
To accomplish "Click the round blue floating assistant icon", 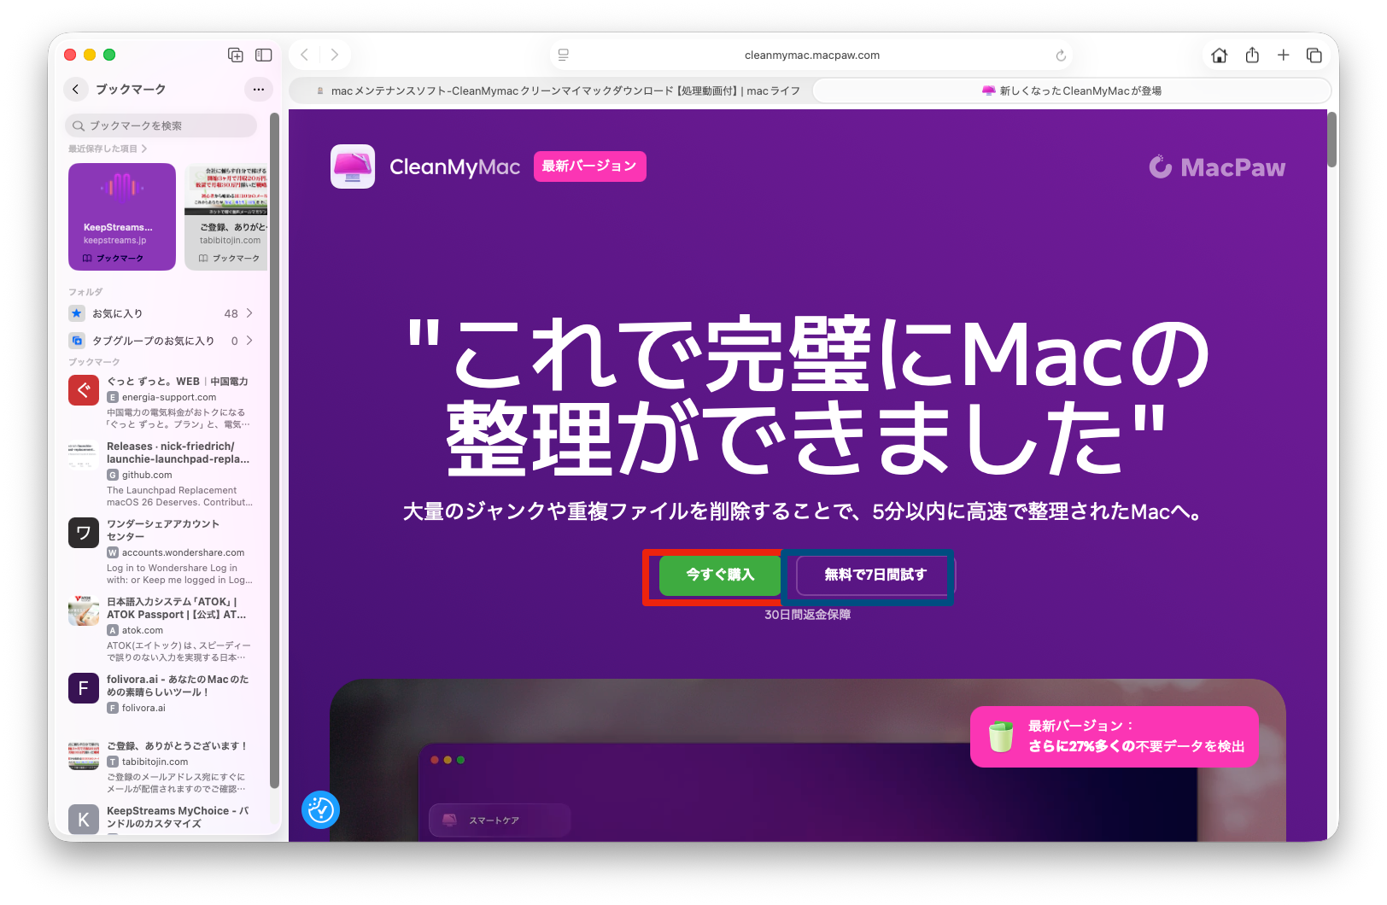I will 320,809.
